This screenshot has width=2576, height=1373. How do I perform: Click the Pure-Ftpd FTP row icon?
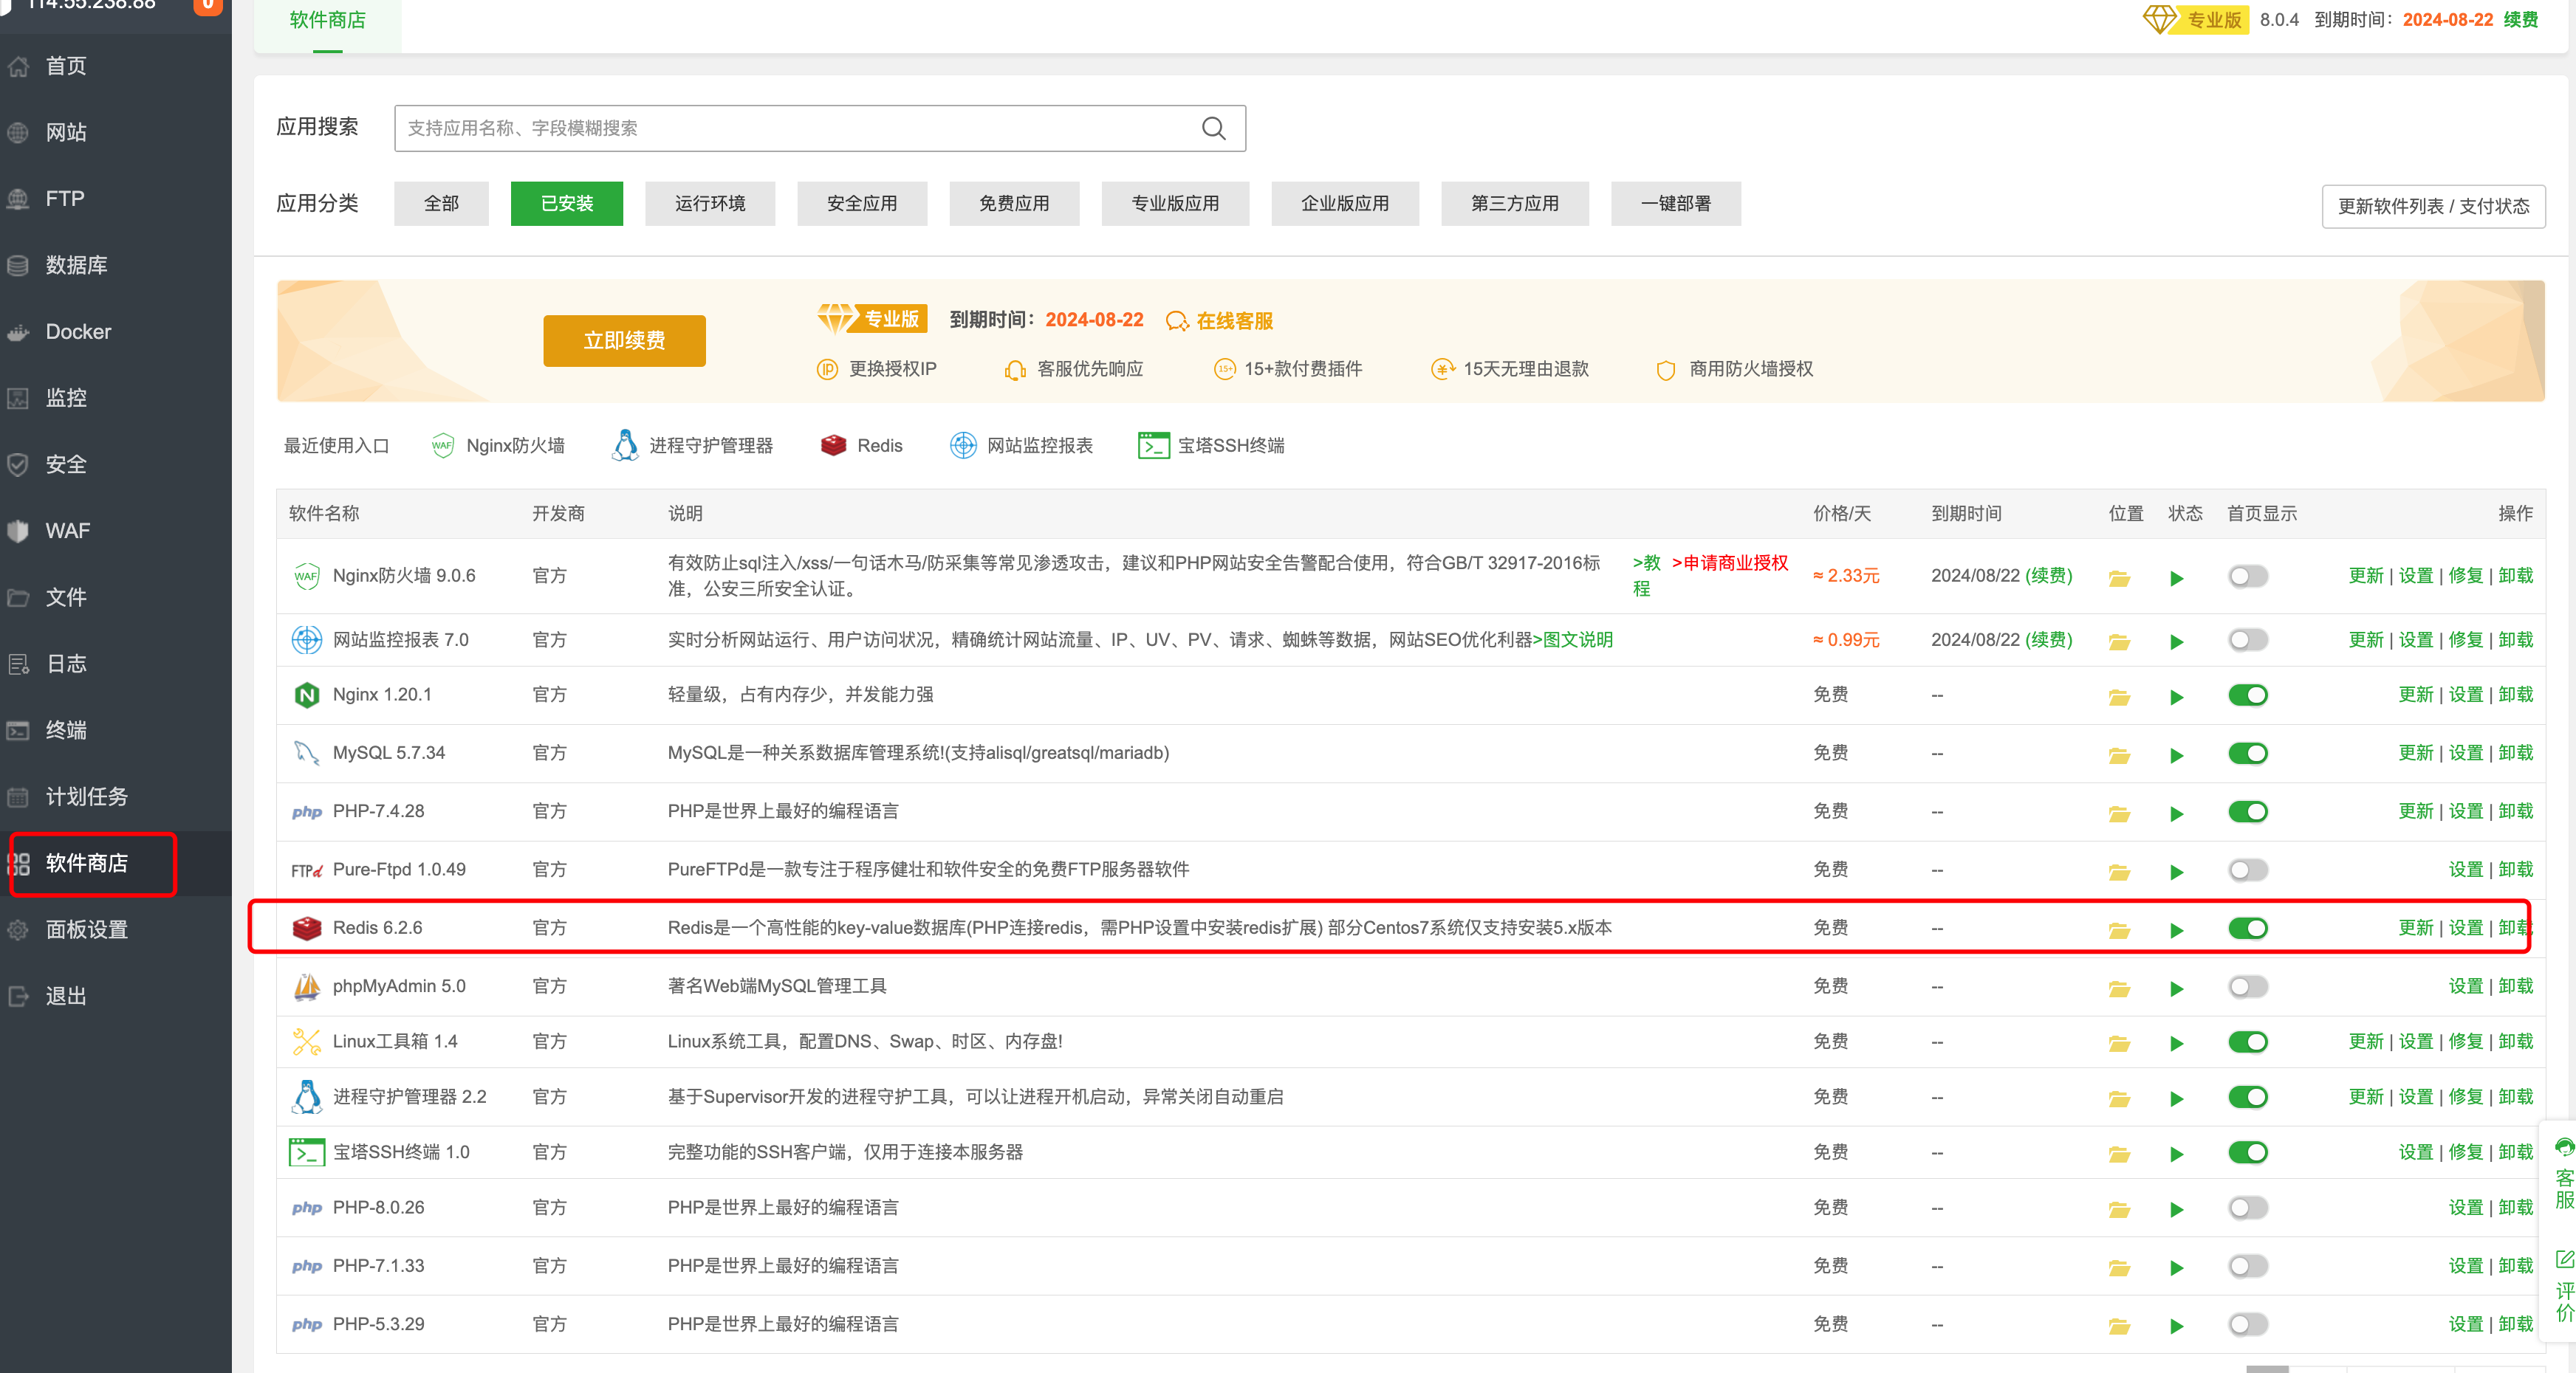(x=306, y=870)
